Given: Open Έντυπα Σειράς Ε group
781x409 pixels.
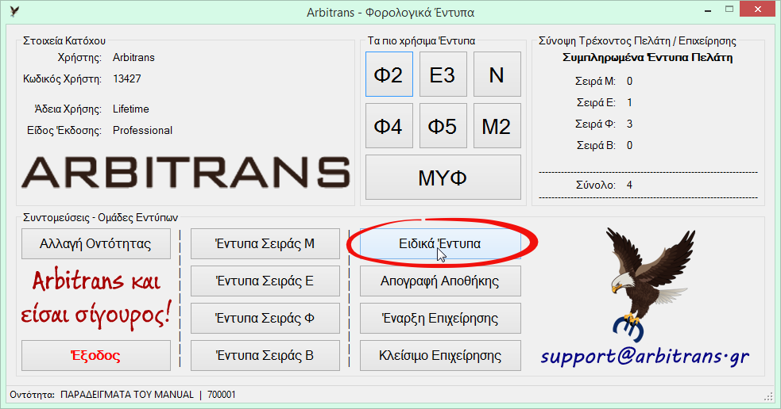Looking at the screenshot, I should coord(265,281).
